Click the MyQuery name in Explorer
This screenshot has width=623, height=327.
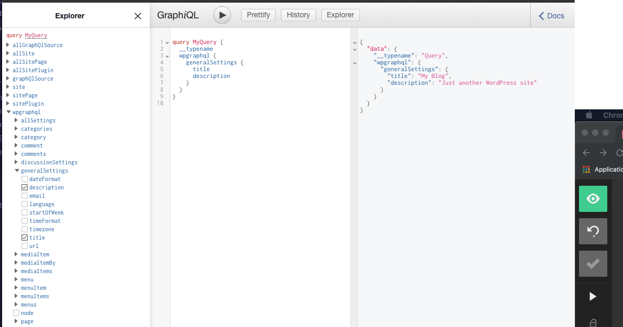36,36
